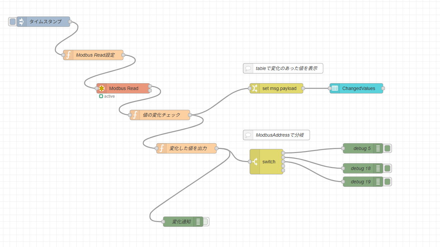Toggle the debug 18 node output
Viewport: 440px width, 247px height.
click(387, 168)
